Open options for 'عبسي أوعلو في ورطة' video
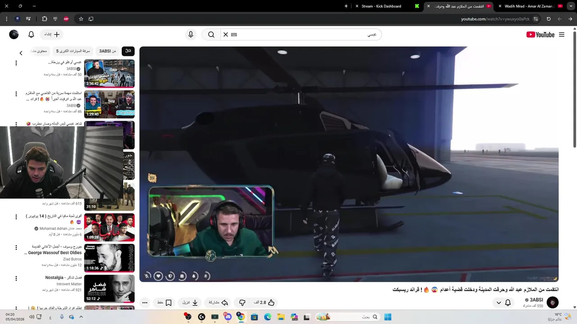 coord(16,63)
